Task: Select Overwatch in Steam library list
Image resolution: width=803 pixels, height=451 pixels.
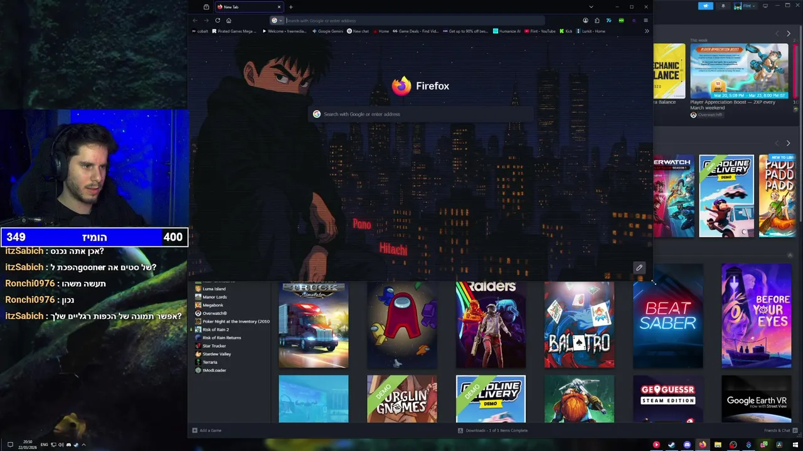Action: [x=211, y=313]
